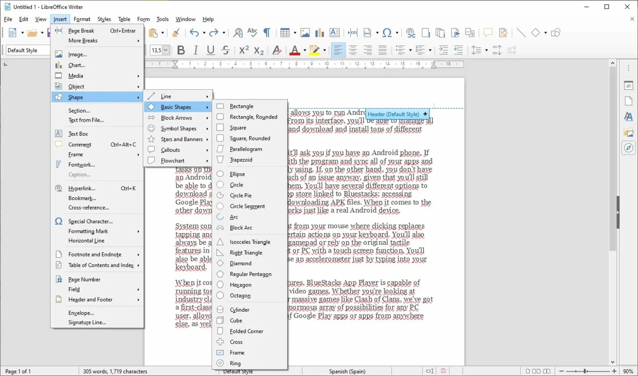Click the zoom slider in status bar
Viewport: 638px width, 376px height.
pyautogui.click(x=585, y=371)
